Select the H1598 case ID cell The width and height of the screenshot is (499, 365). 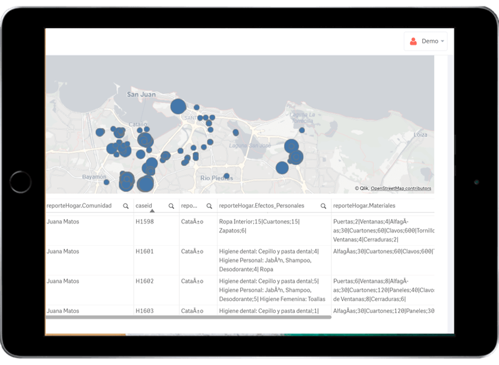coord(145,221)
